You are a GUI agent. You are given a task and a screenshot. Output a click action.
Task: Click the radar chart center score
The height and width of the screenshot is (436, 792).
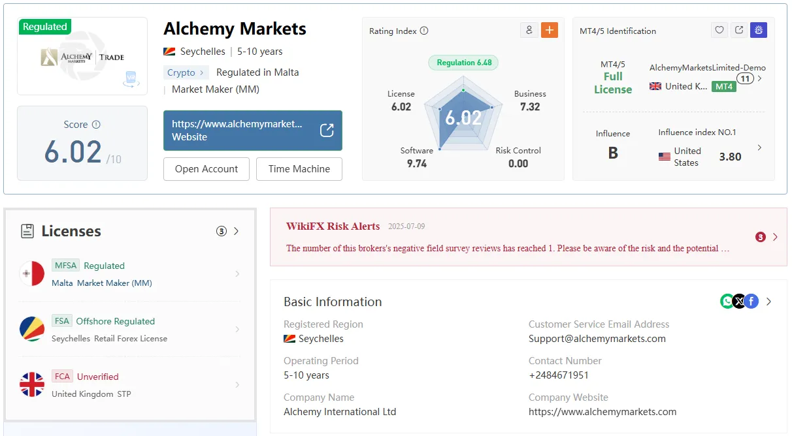click(x=463, y=117)
